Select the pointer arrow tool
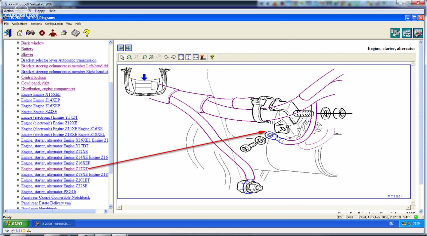The image size is (427, 236). [x=122, y=57]
